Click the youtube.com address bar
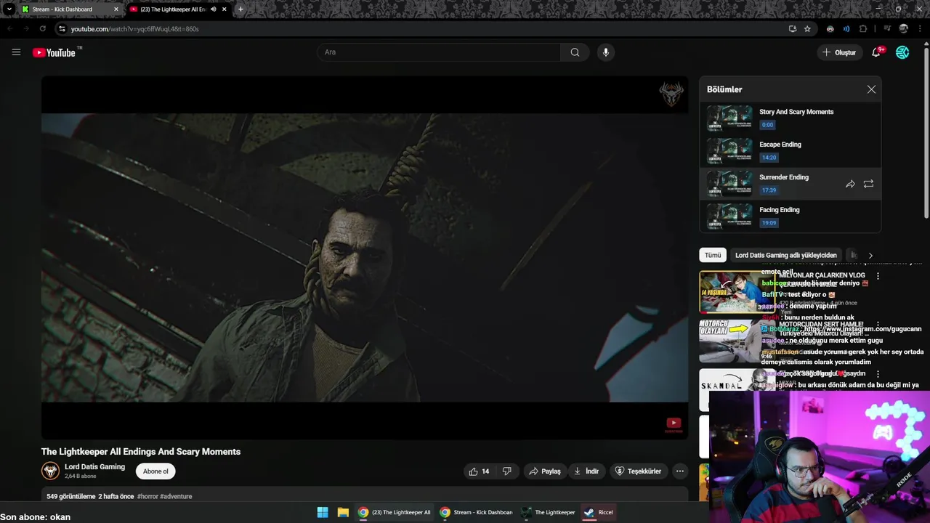Screen dimensions: 930x523 (x=421, y=29)
